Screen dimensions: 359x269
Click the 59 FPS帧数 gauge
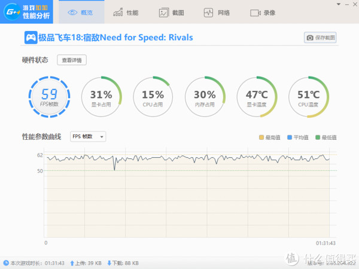(x=49, y=97)
